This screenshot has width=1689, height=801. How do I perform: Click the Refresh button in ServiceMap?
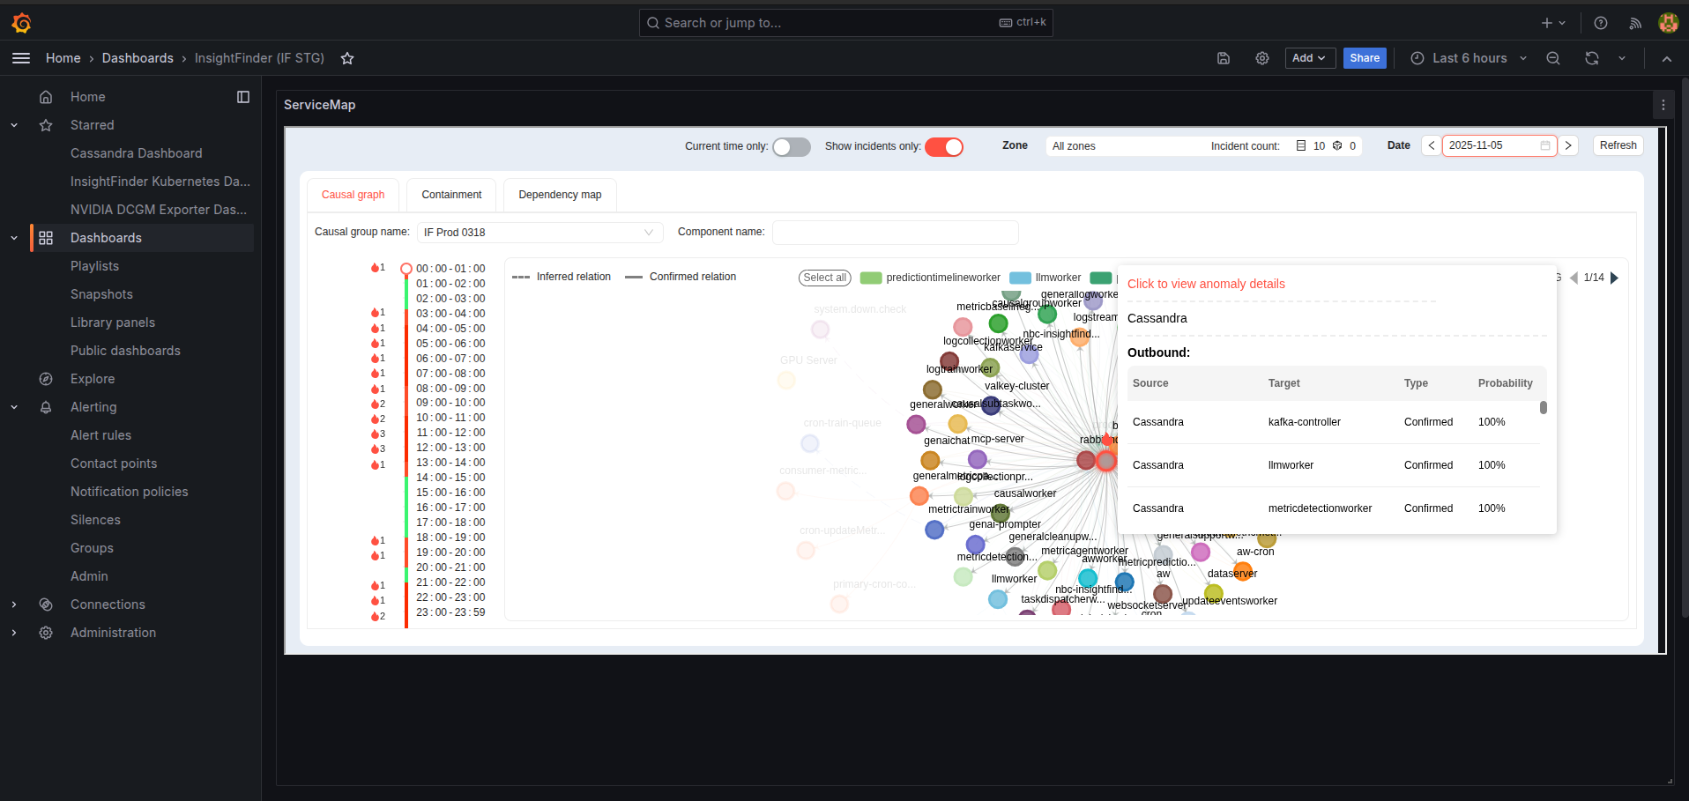click(1618, 145)
